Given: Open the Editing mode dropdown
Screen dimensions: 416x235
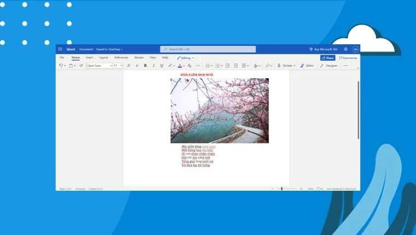Looking at the screenshot, I should 185,57.
